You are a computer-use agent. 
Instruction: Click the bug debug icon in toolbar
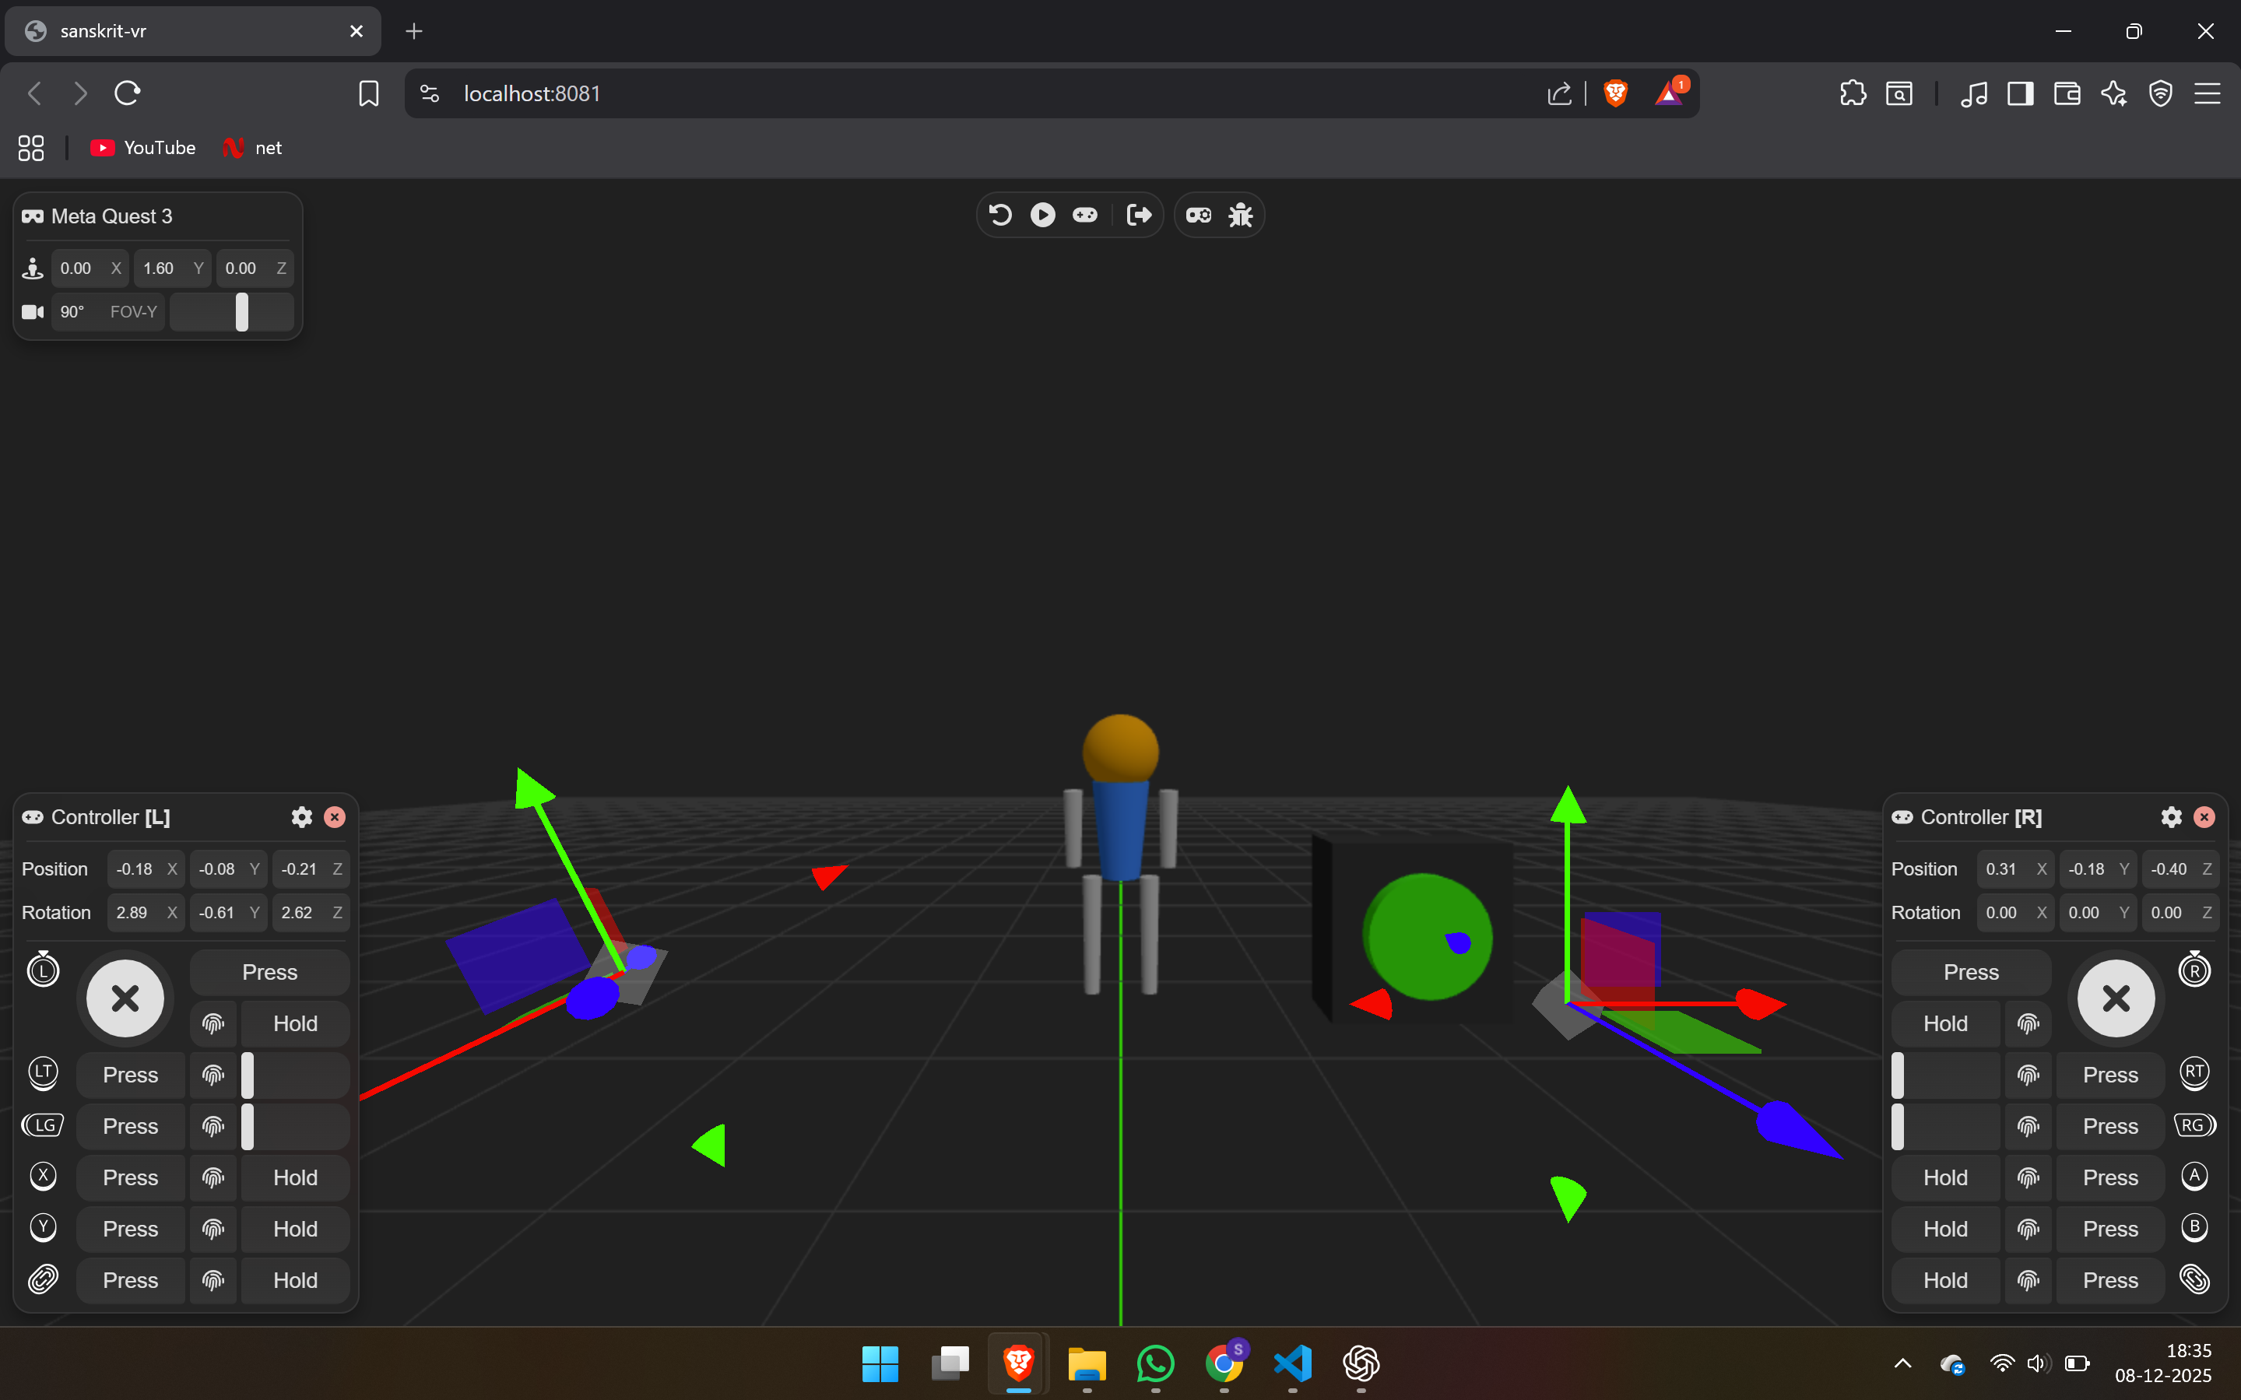pyautogui.click(x=1240, y=215)
